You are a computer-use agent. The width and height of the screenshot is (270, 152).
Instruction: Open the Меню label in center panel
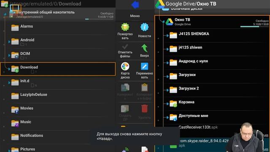point(135,16)
